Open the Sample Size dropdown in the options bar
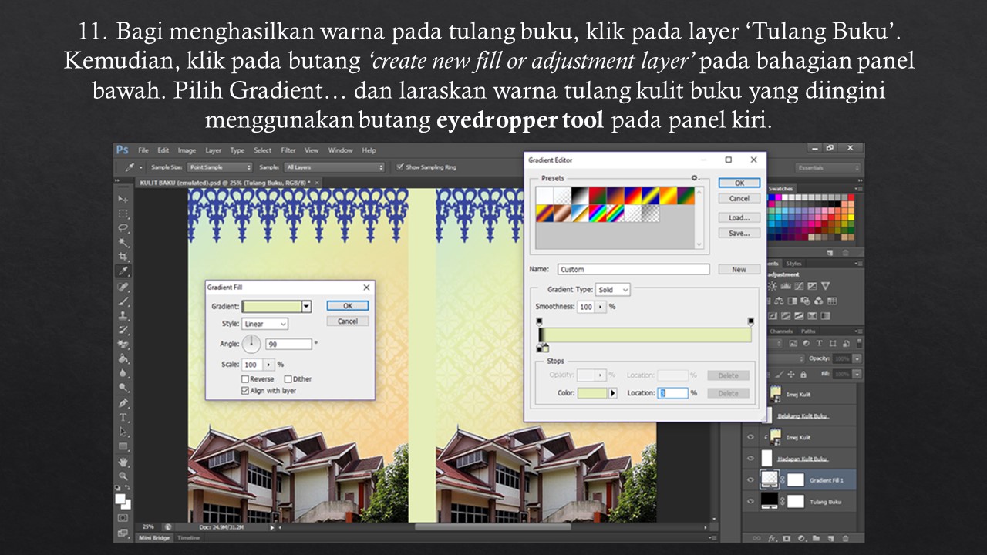This screenshot has width=987, height=555. pos(221,166)
